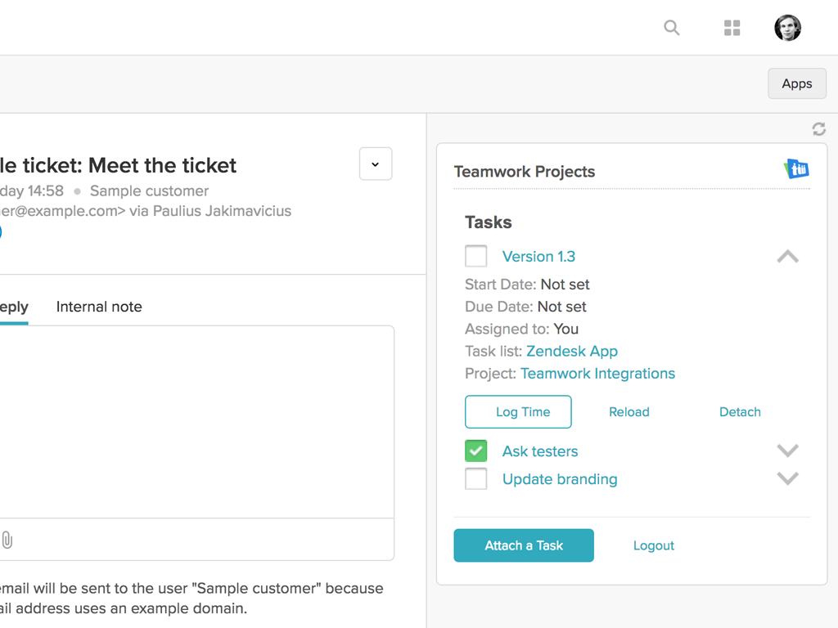Click the Attach a Task button

click(524, 545)
